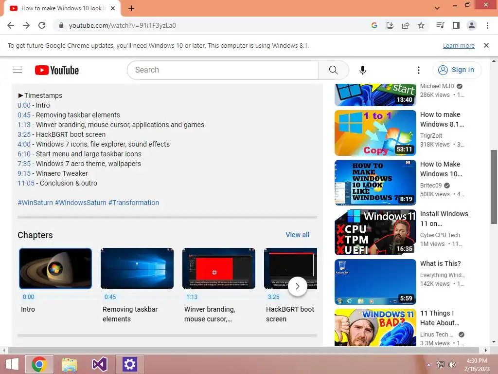Show hidden system tray icons
The width and height of the screenshot is (498, 374).
coord(429,365)
